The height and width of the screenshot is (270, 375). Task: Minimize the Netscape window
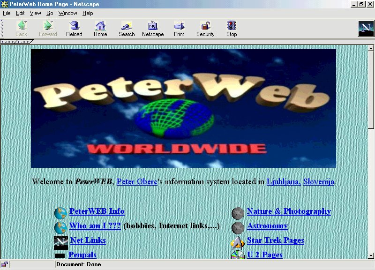[354, 4]
